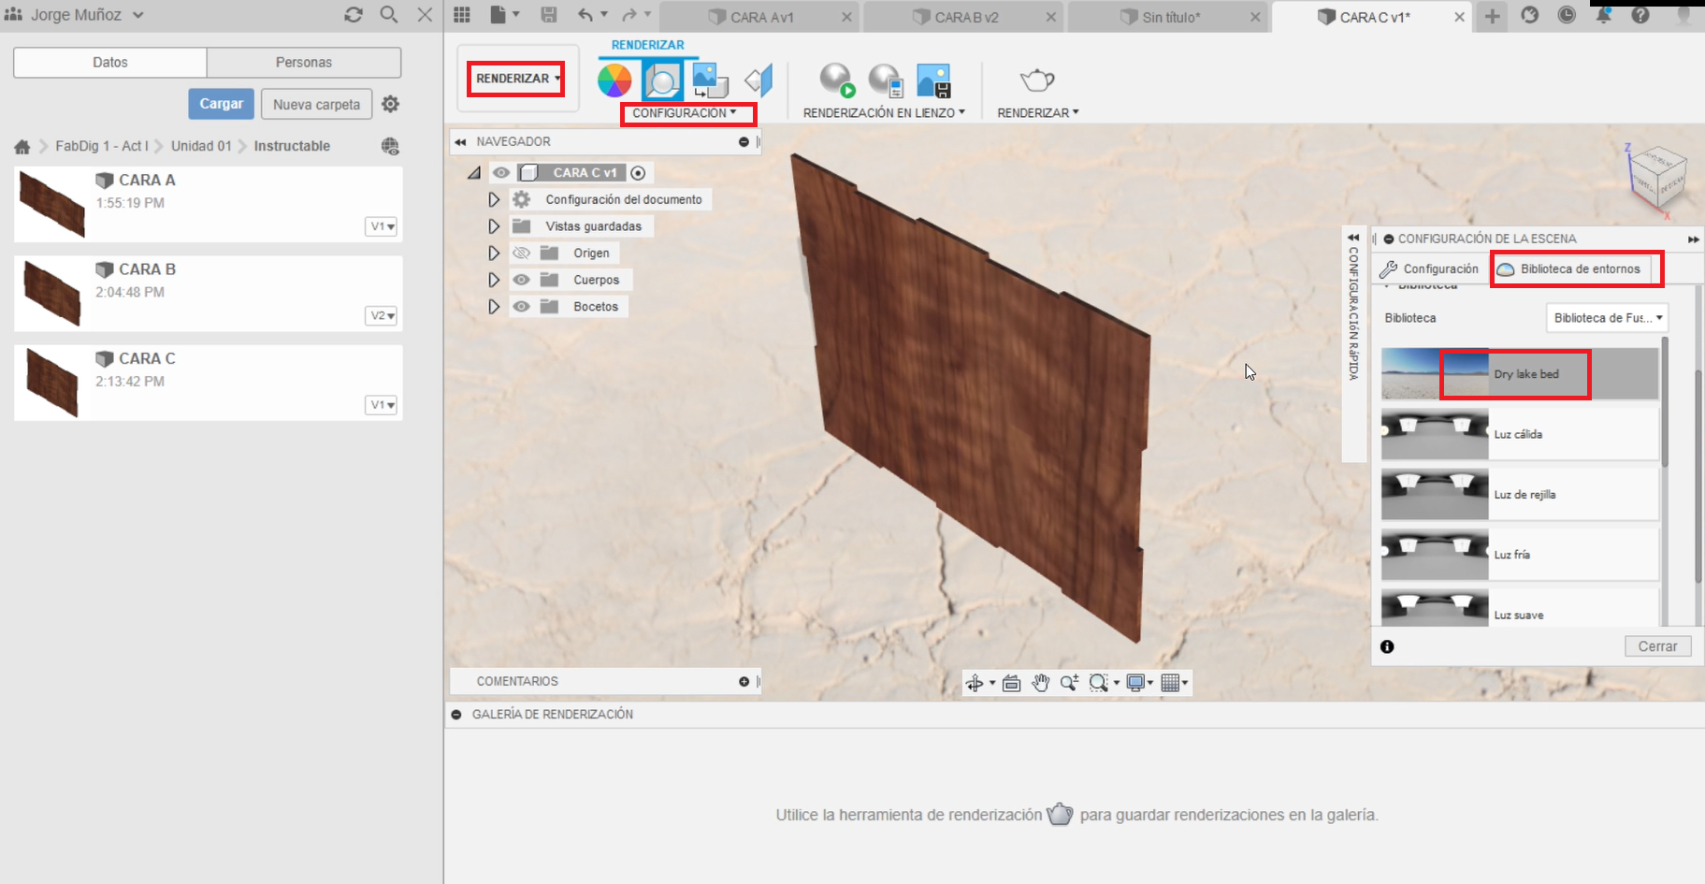Viewport: 1705px width, 884px height.
Task: Click the info icon in scene panel
Action: (1387, 646)
